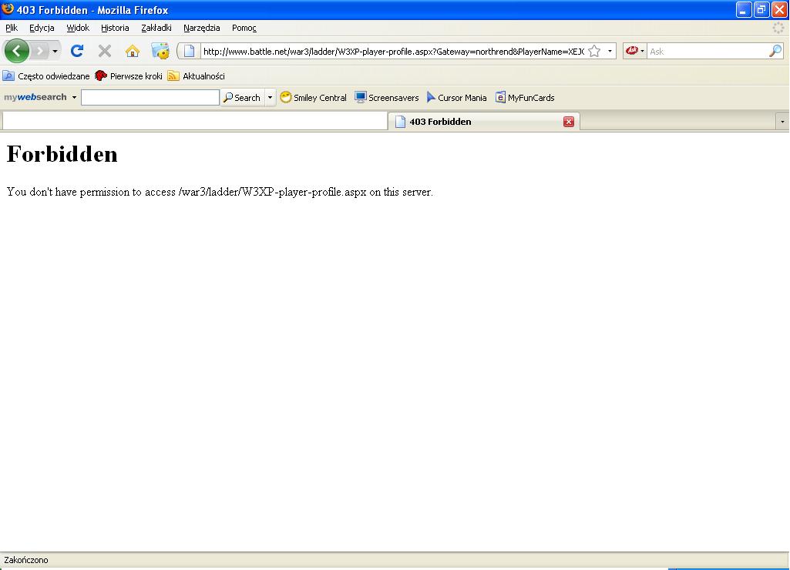Click the magnifier icon in Ask search box
The image size is (790, 570).
775,51
